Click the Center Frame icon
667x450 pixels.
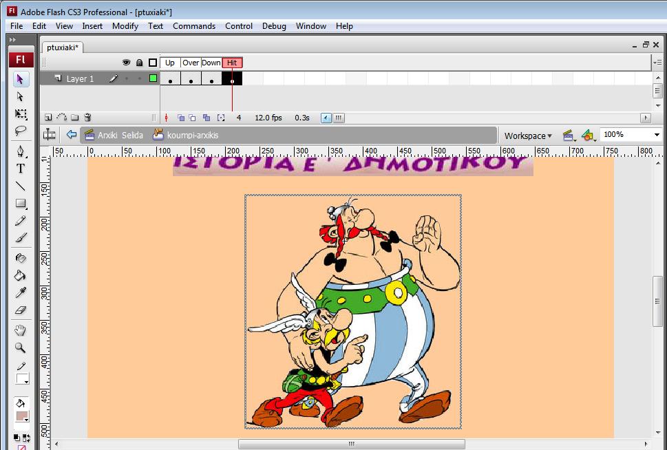point(167,118)
